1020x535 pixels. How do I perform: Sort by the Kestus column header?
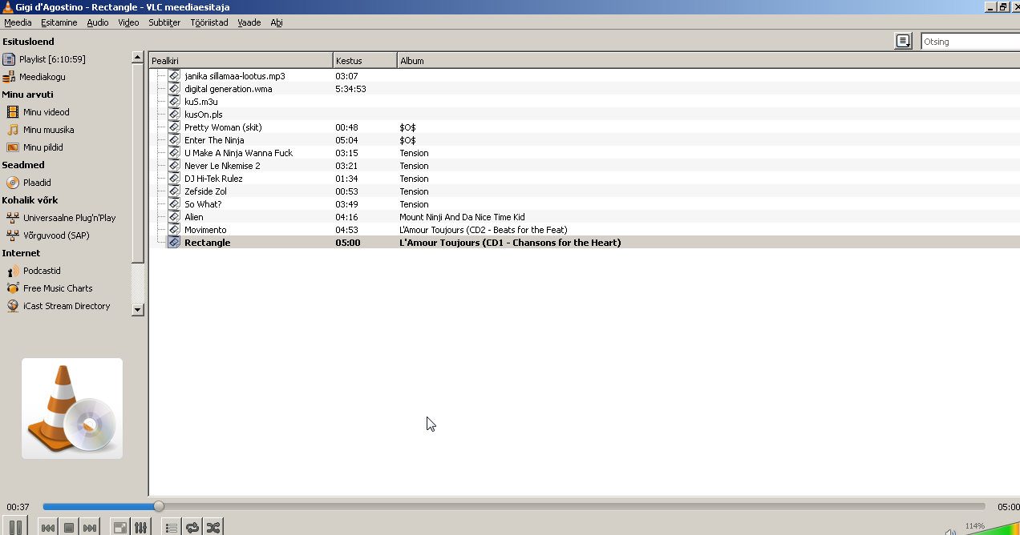[365, 61]
